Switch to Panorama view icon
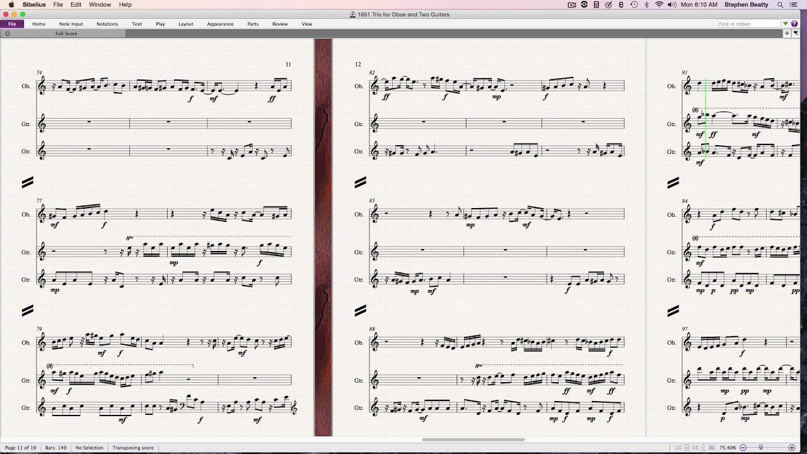This screenshot has width=807, height=454. pos(712,447)
